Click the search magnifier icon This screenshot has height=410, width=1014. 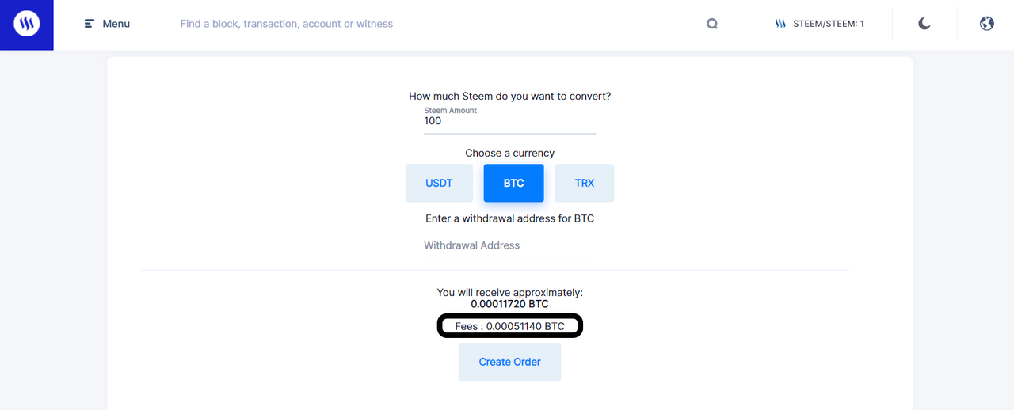click(x=712, y=24)
